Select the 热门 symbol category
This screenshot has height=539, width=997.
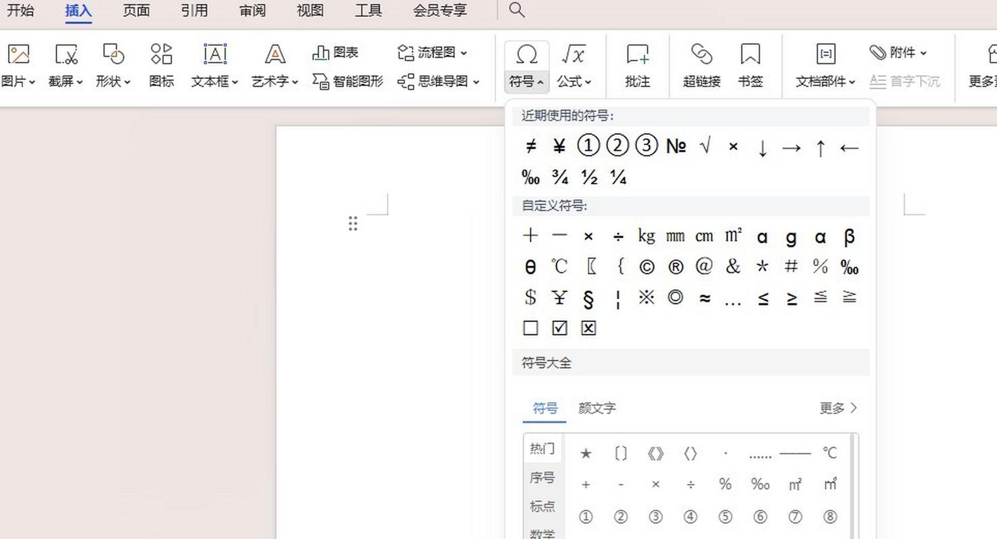(x=542, y=449)
